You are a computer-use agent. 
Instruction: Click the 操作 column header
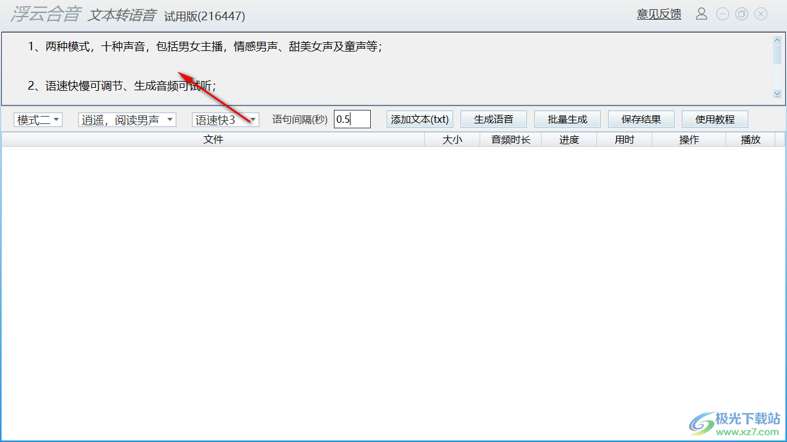point(689,139)
